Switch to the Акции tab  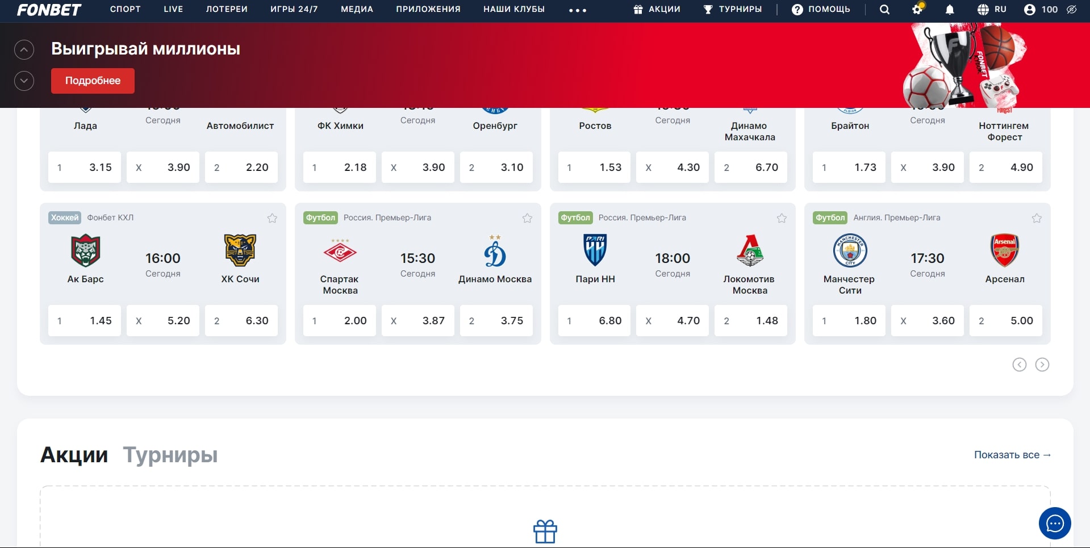point(74,455)
